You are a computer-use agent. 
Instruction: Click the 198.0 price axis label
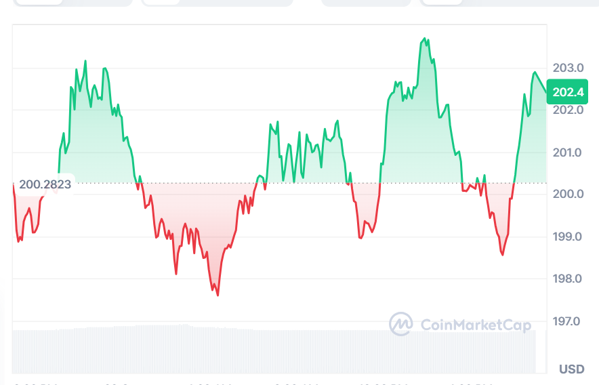coord(568,279)
